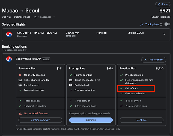Click checkmark beside Prestige Flex 2 free checked bags

pyautogui.click(x=121, y=106)
